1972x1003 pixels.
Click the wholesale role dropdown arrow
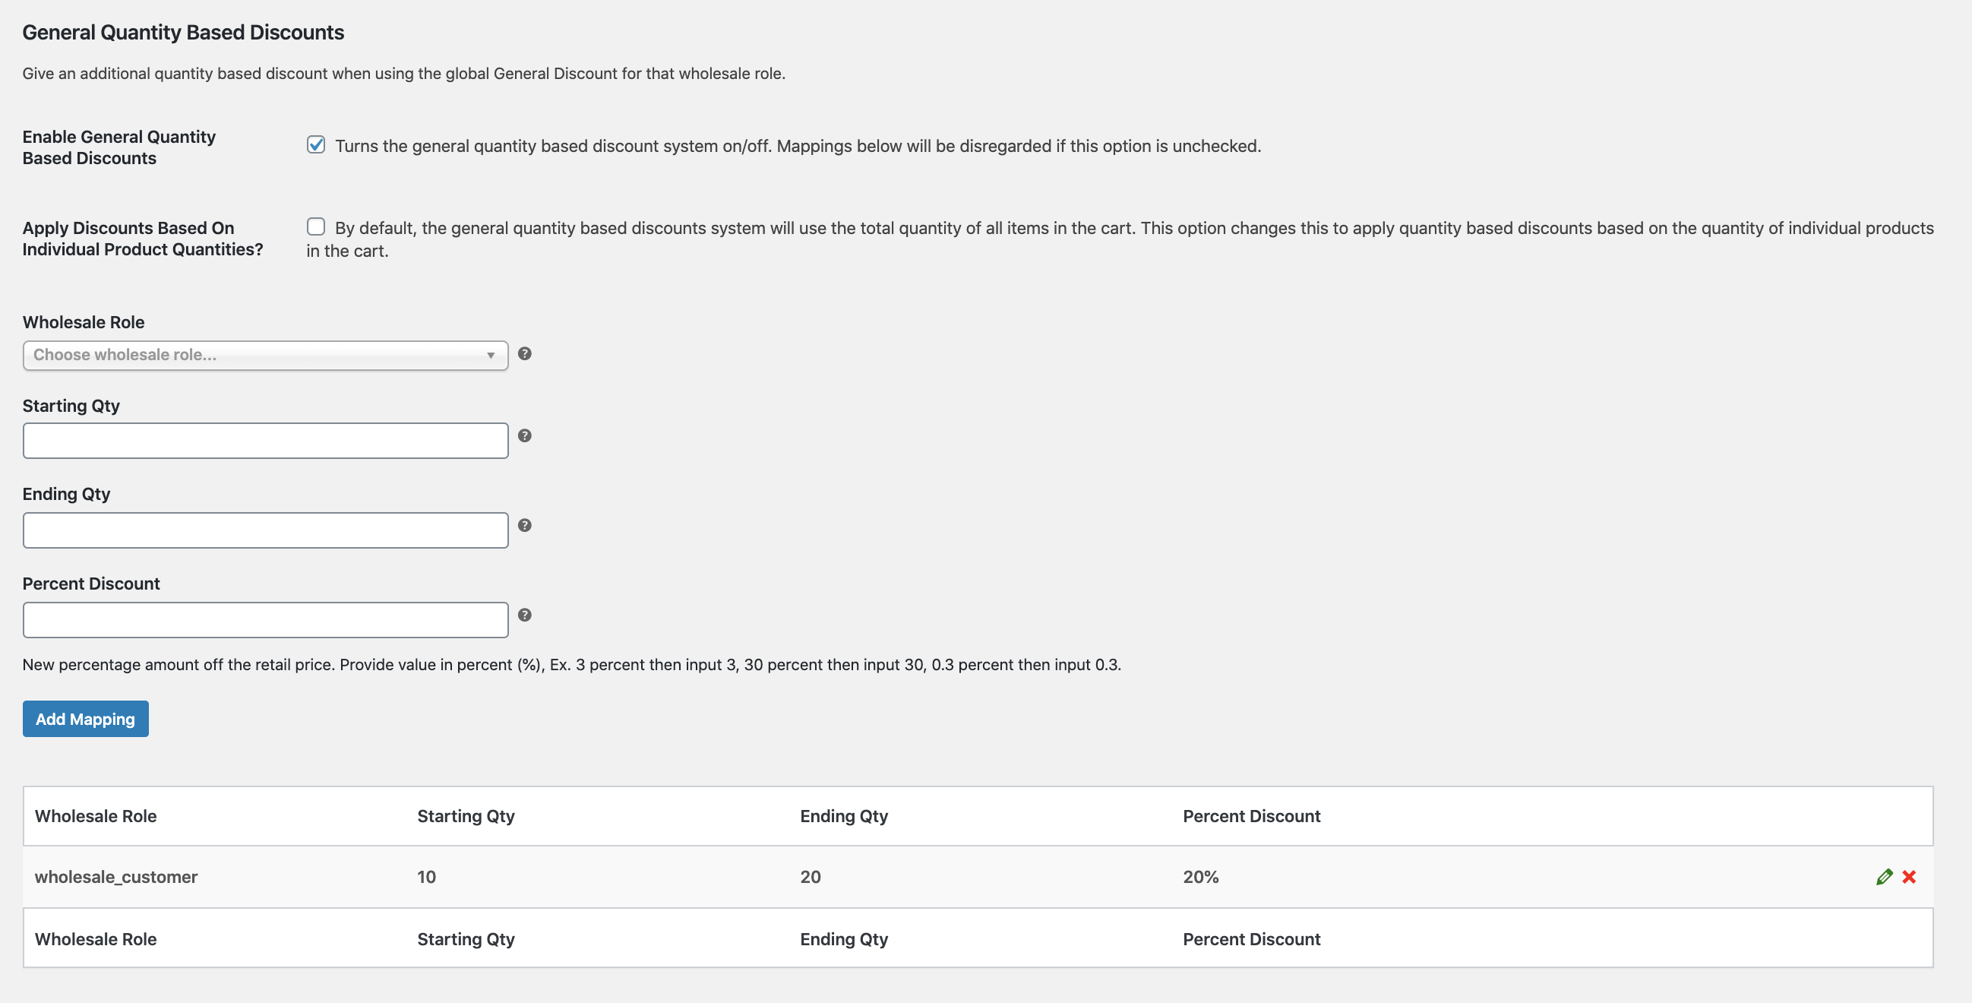(491, 356)
